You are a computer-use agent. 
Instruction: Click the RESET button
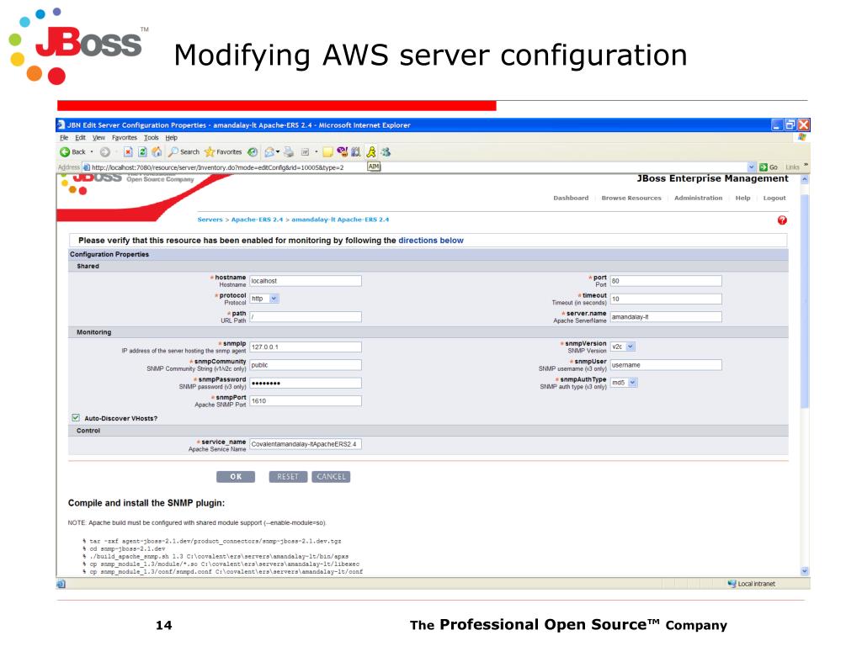[x=288, y=477]
